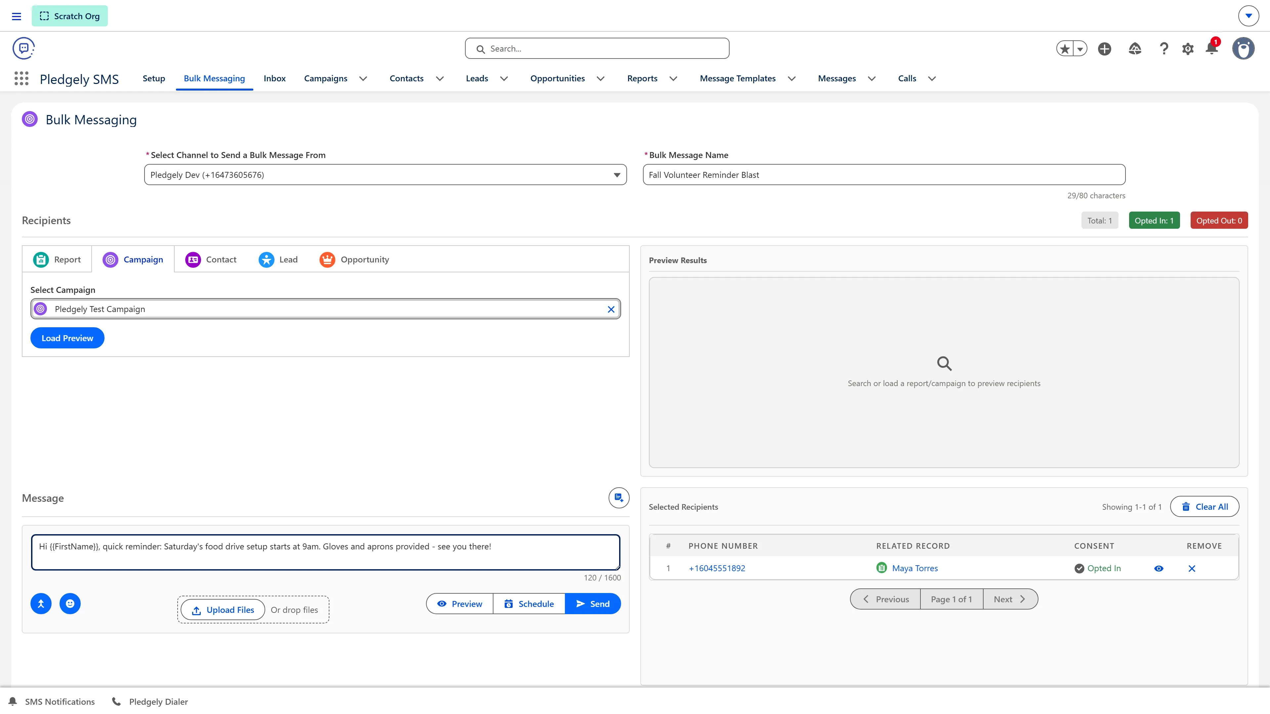
Task: Remove Maya Torres from recipients
Action: pyautogui.click(x=1192, y=569)
